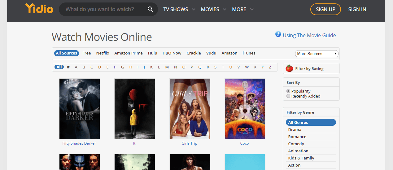Screen dimensions: 393x170
Task: Filter movies by # symbol
Action: [x=68, y=67]
